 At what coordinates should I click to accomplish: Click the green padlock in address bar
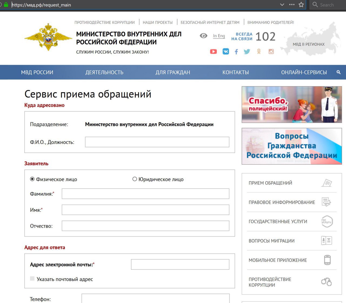point(6,5)
